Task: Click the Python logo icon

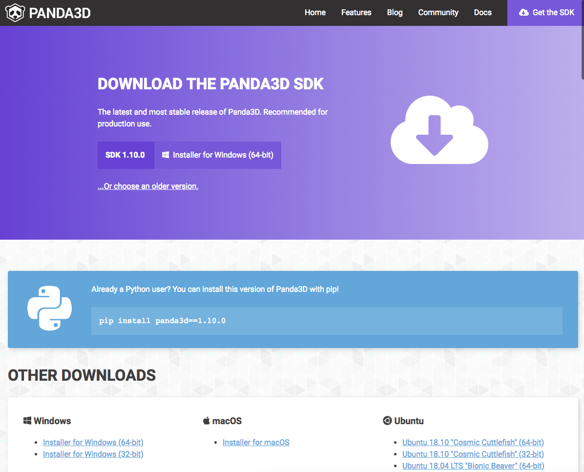Action: point(49,308)
